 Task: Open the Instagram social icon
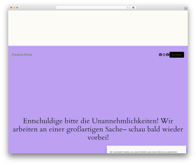pyautogui.click(x=164, y=55)
